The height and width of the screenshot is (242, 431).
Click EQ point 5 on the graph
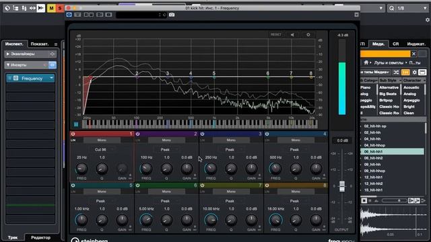[x=214, y=77]
